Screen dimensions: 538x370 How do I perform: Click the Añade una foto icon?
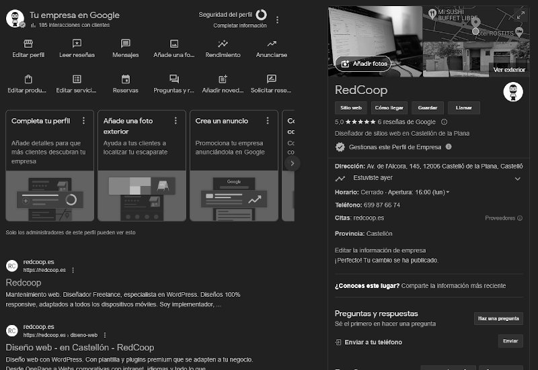[174, 44]
